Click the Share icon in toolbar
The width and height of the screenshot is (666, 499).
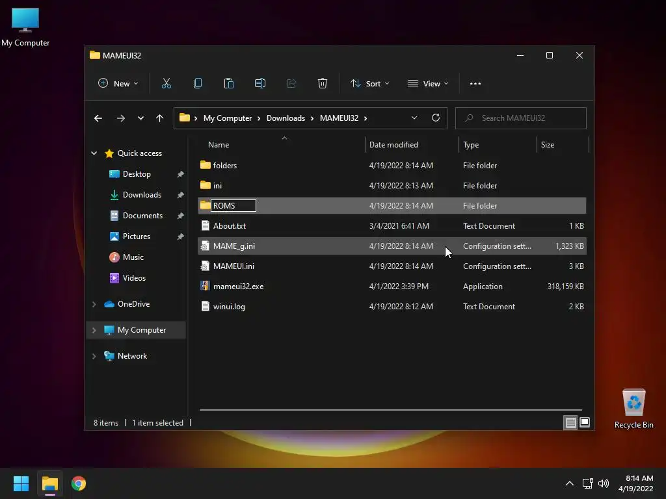click(291, 84)
